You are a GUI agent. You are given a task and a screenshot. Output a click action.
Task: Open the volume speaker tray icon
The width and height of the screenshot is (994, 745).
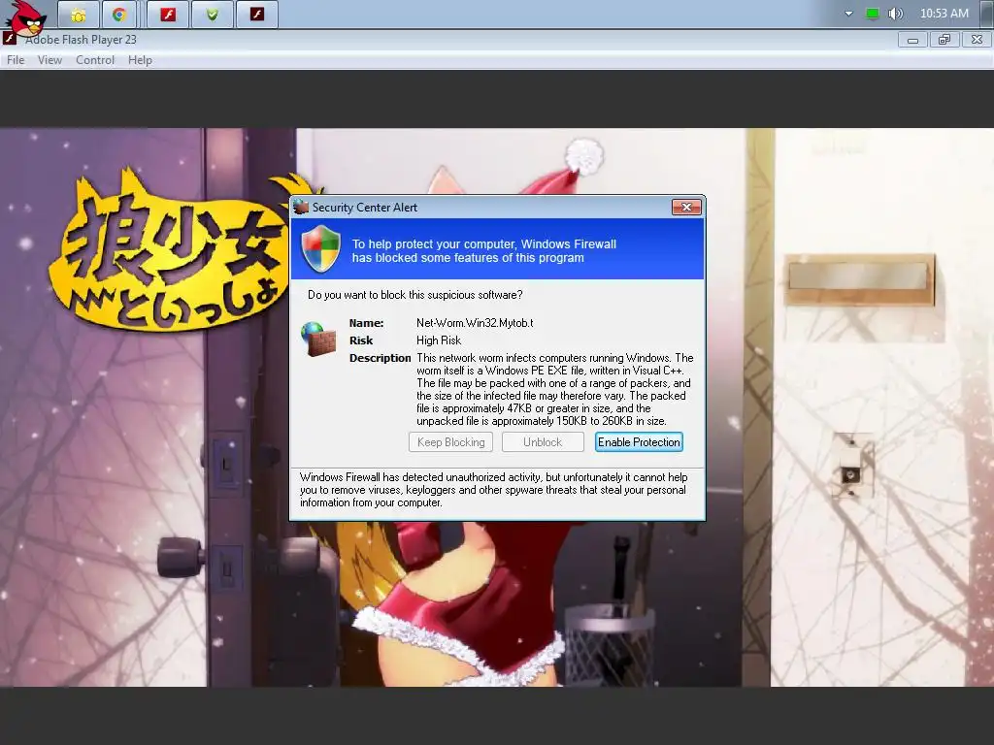pyautogui.click(x=895, y=14)
